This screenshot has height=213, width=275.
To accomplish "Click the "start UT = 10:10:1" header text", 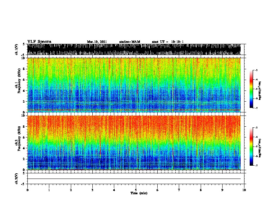I will coord(168,42).
